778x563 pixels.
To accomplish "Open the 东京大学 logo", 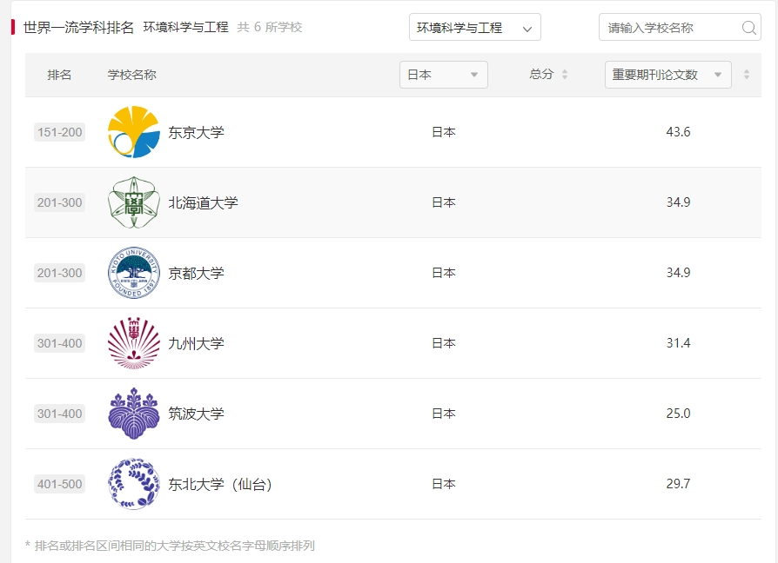I will pos(134,132).
